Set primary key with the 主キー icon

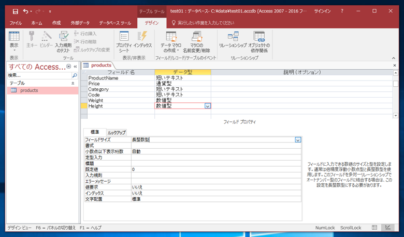32,39
